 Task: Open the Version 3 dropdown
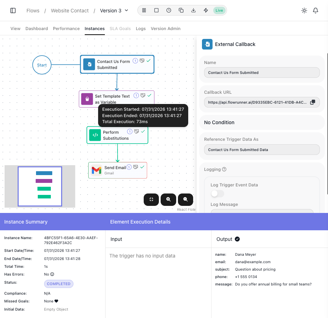[114, 11]
